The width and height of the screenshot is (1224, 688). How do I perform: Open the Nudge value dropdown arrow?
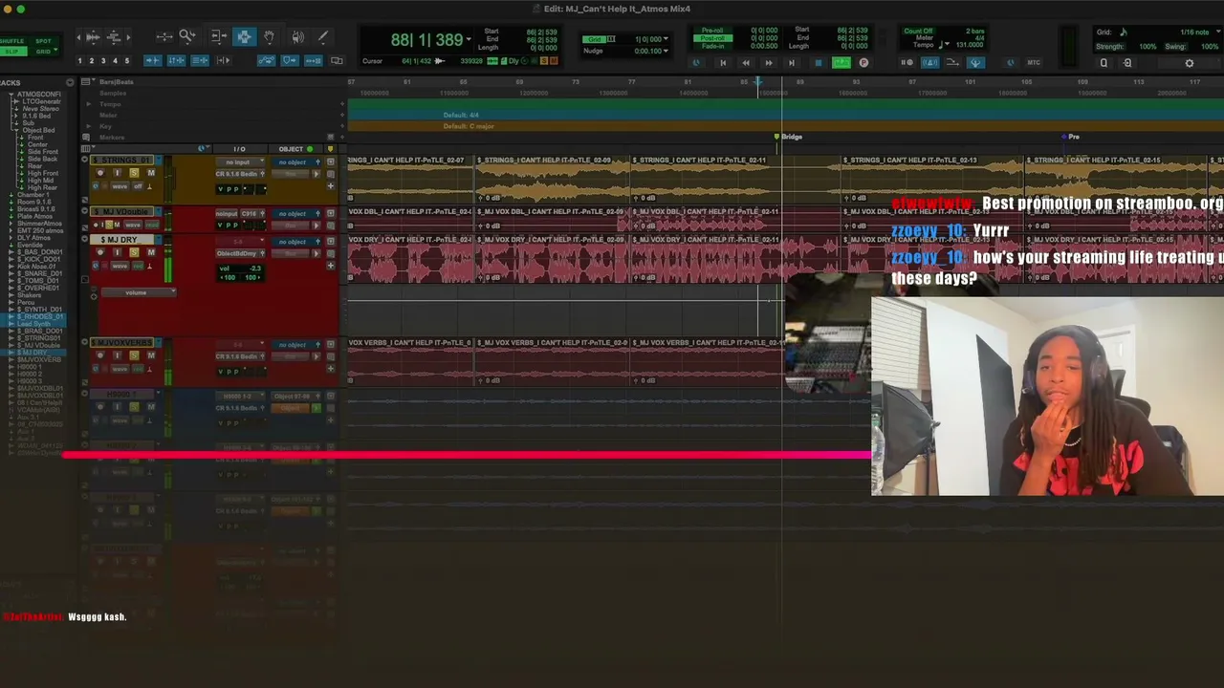[x=667, y=51]
